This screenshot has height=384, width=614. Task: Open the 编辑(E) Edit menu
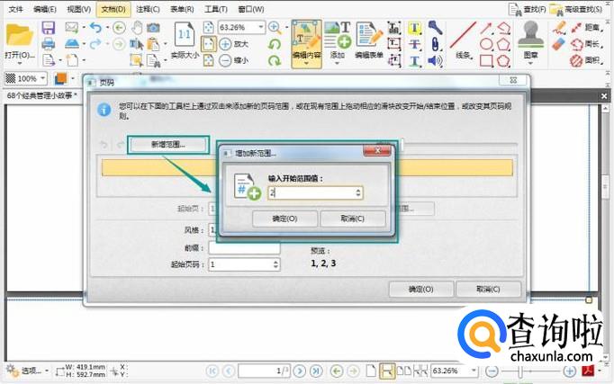click(x=45, y=9)
